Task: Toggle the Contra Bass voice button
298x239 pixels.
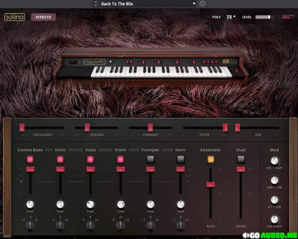Action: pos(30,159)
